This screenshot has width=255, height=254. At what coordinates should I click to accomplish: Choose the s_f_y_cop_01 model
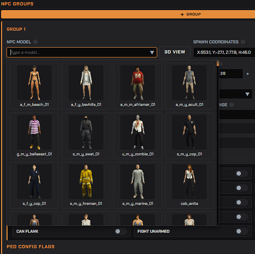35,185
